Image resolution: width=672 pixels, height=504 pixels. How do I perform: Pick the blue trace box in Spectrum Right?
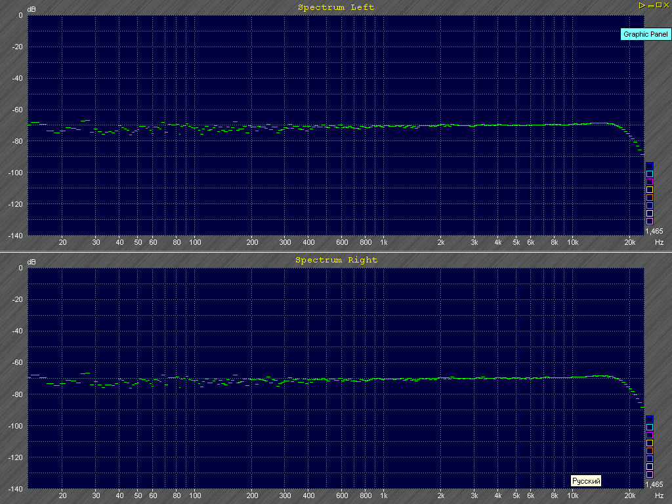point(650,419)
